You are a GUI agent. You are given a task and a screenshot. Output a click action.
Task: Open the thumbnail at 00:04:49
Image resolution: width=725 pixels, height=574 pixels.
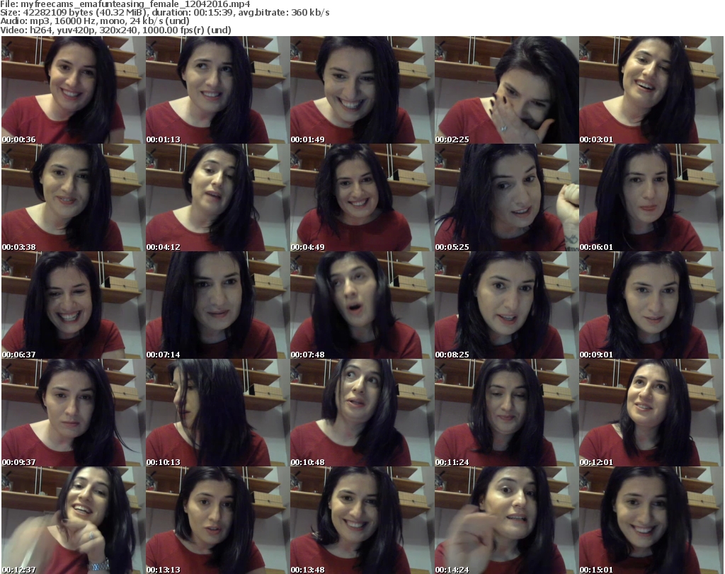click(x=360, y=197)
